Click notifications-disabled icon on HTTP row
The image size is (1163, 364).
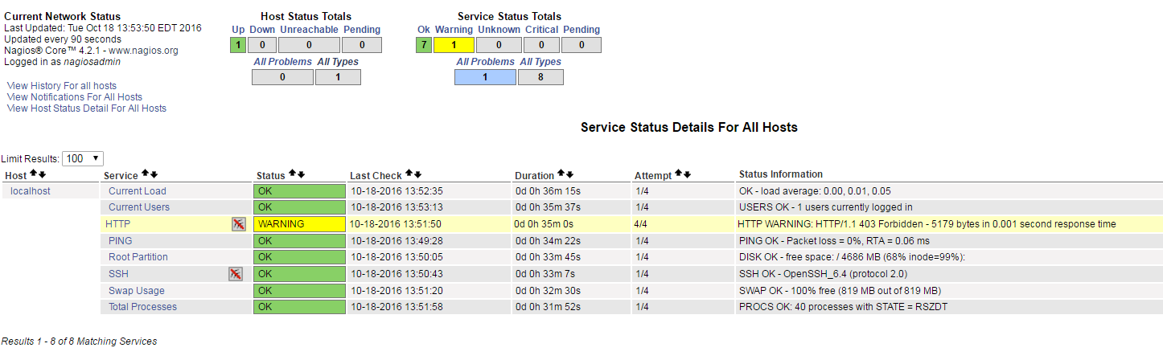[238, 224]
